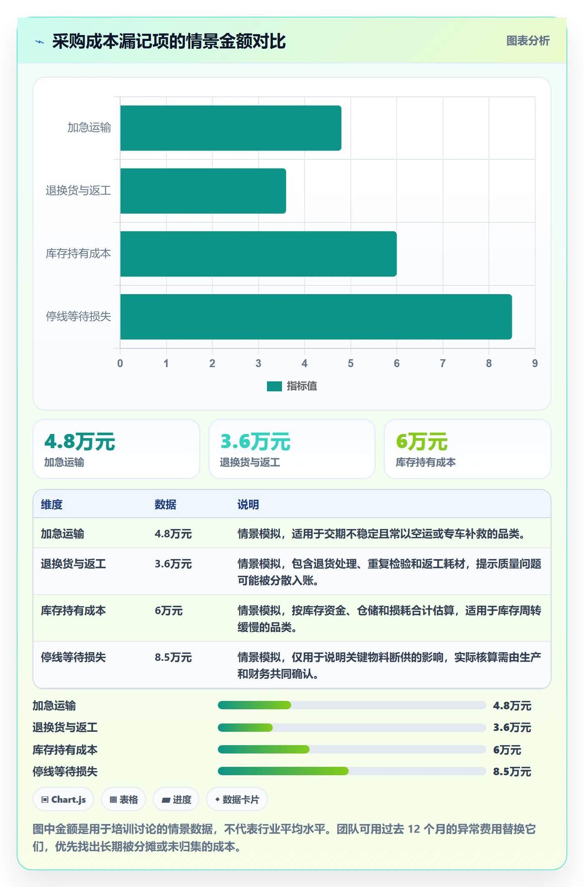Click the 停线等待损失 table row cell

coord(73,657)
